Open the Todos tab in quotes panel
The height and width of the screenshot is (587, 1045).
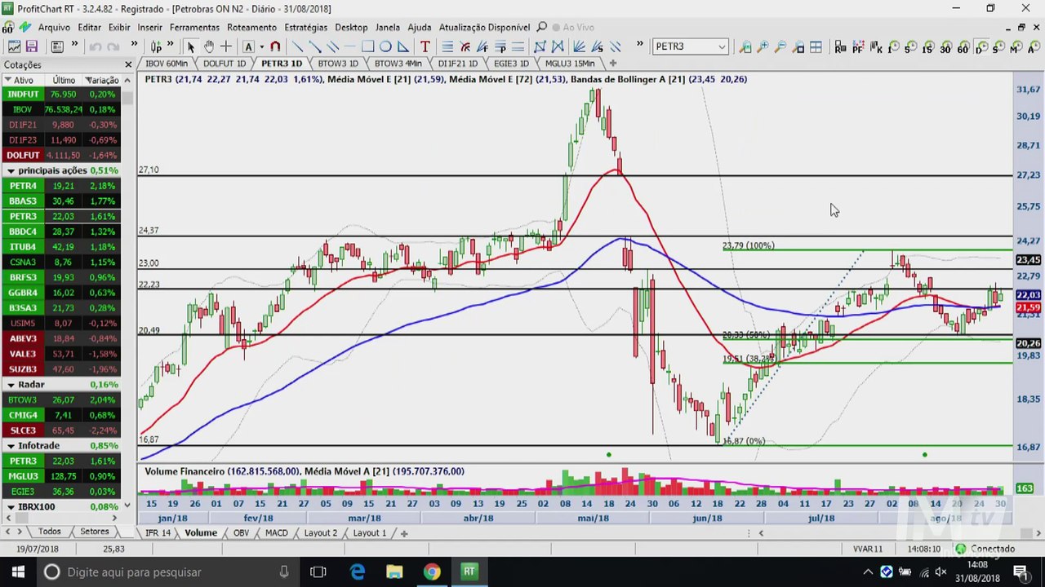[49, 532]
